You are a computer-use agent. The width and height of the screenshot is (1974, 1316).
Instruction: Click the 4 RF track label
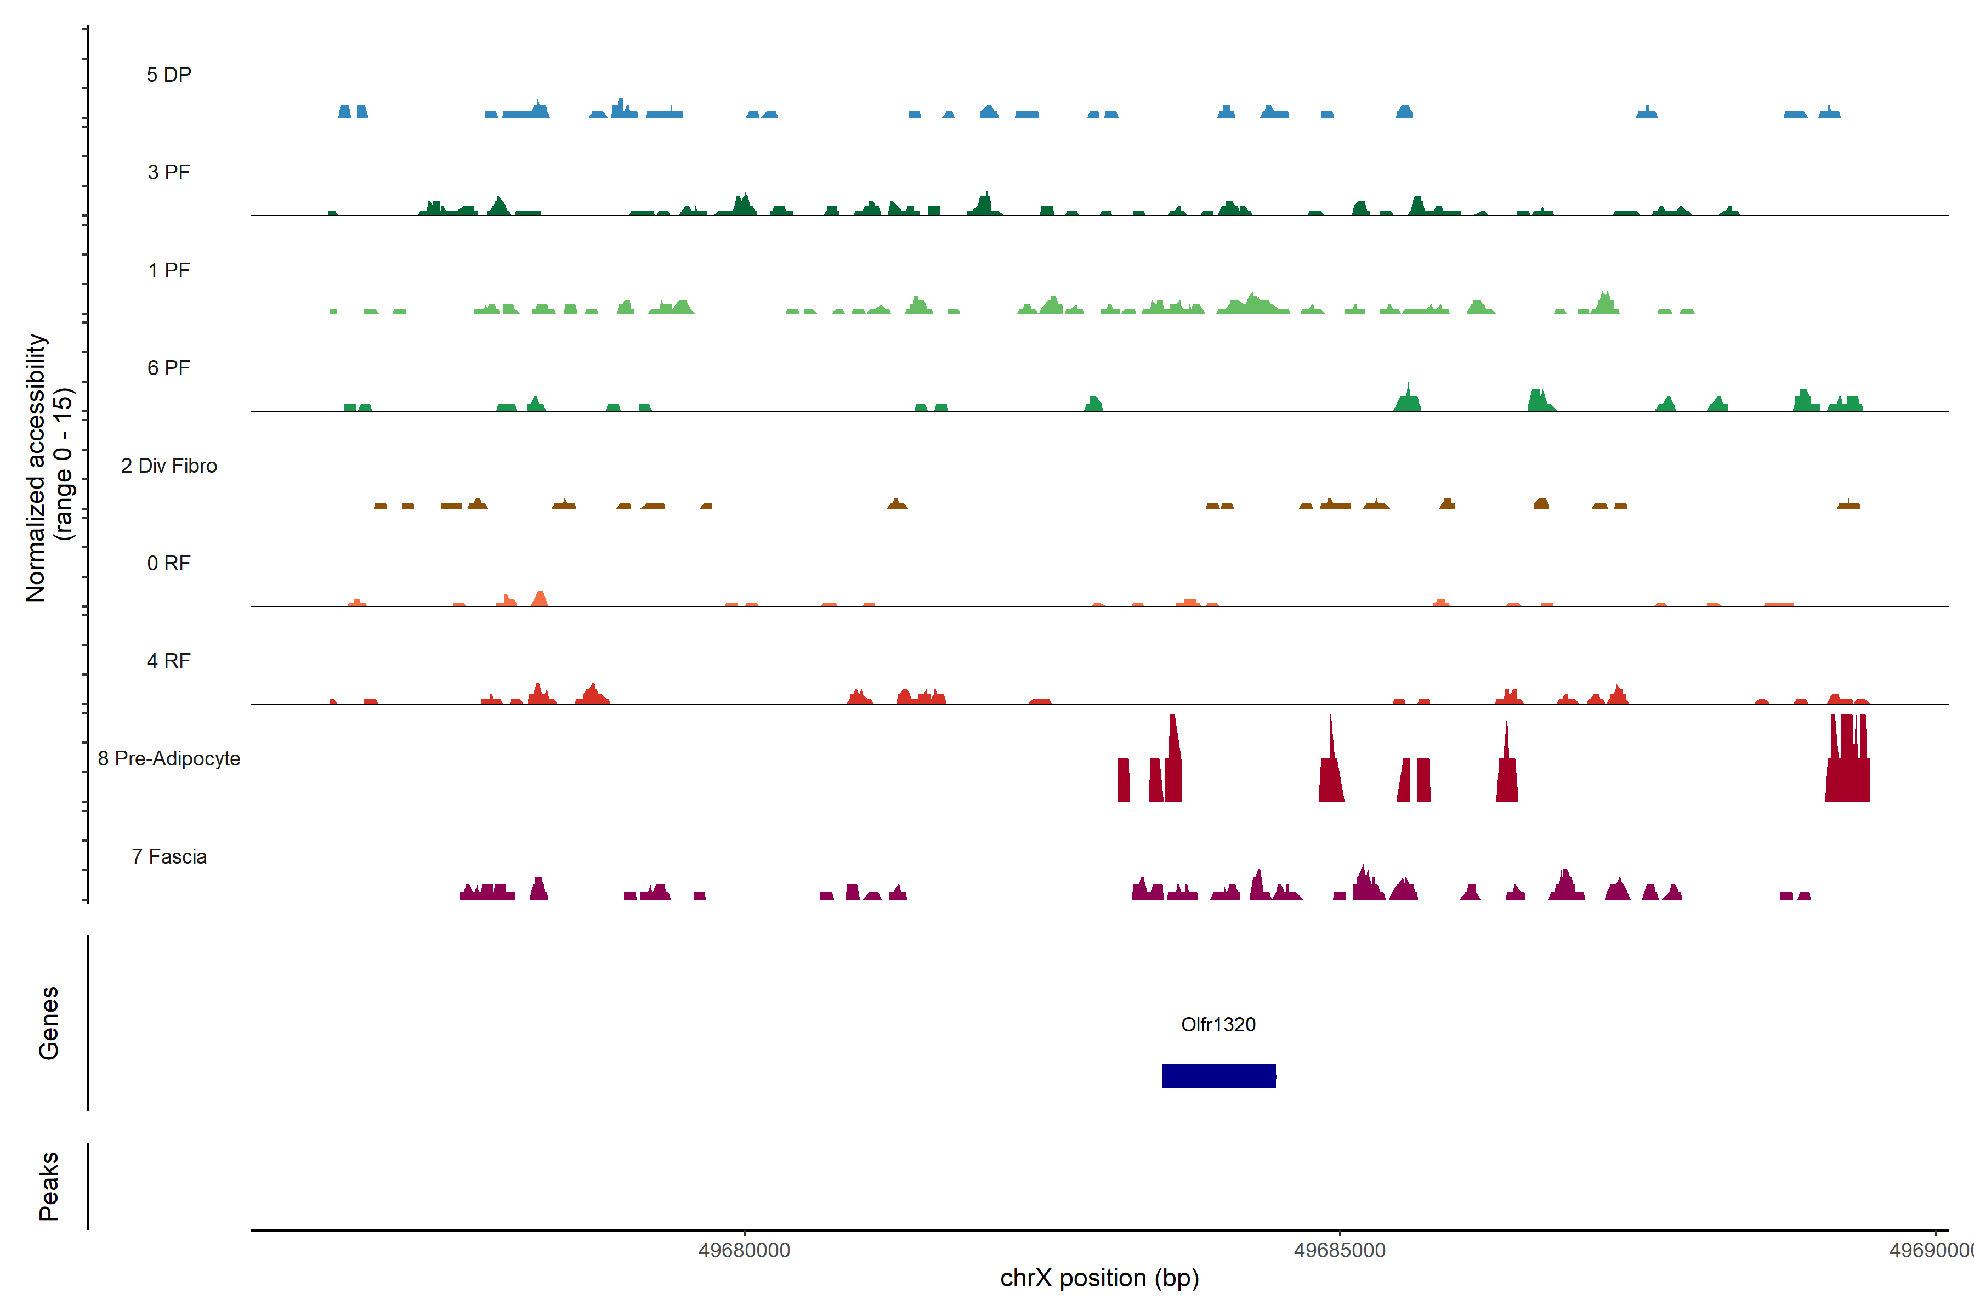tap(169, 661)
